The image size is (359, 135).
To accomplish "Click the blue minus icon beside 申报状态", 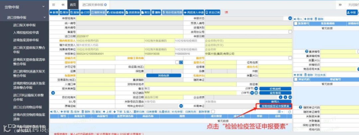I will click(290, 18).
